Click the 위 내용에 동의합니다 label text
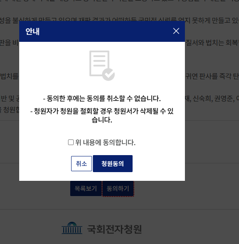 (x=105, y=142)
